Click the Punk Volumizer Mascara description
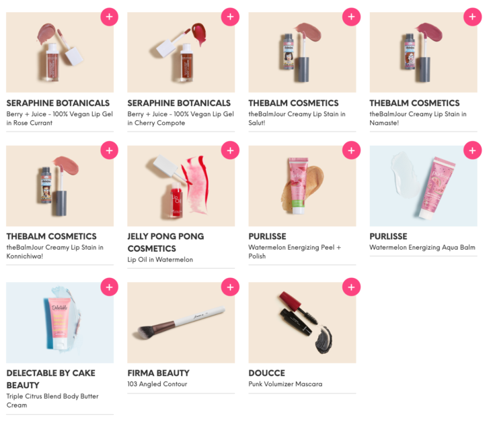The image size is (493, 423). (285, 384)
